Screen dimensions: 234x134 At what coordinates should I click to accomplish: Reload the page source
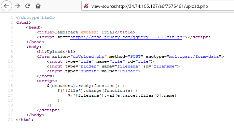[28, 6]
